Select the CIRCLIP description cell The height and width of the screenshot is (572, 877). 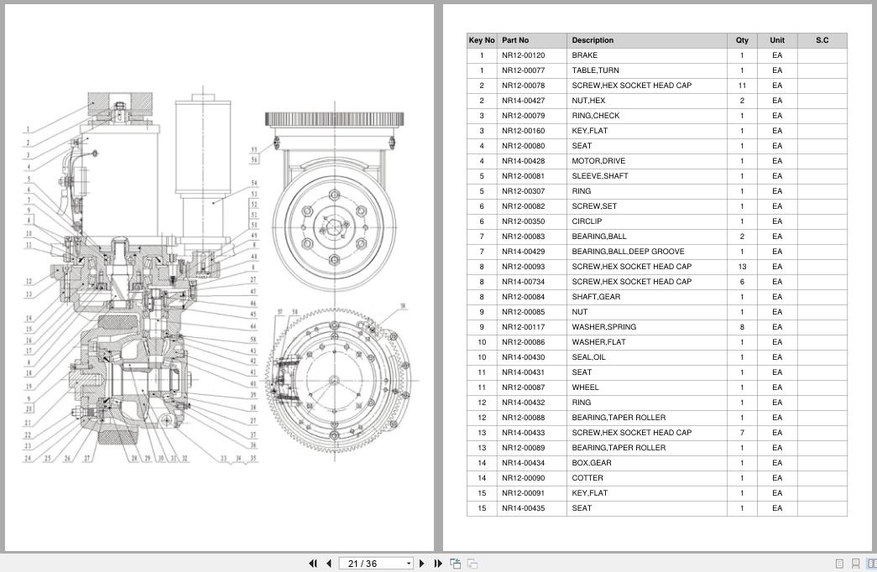click(x=646, y=221)
